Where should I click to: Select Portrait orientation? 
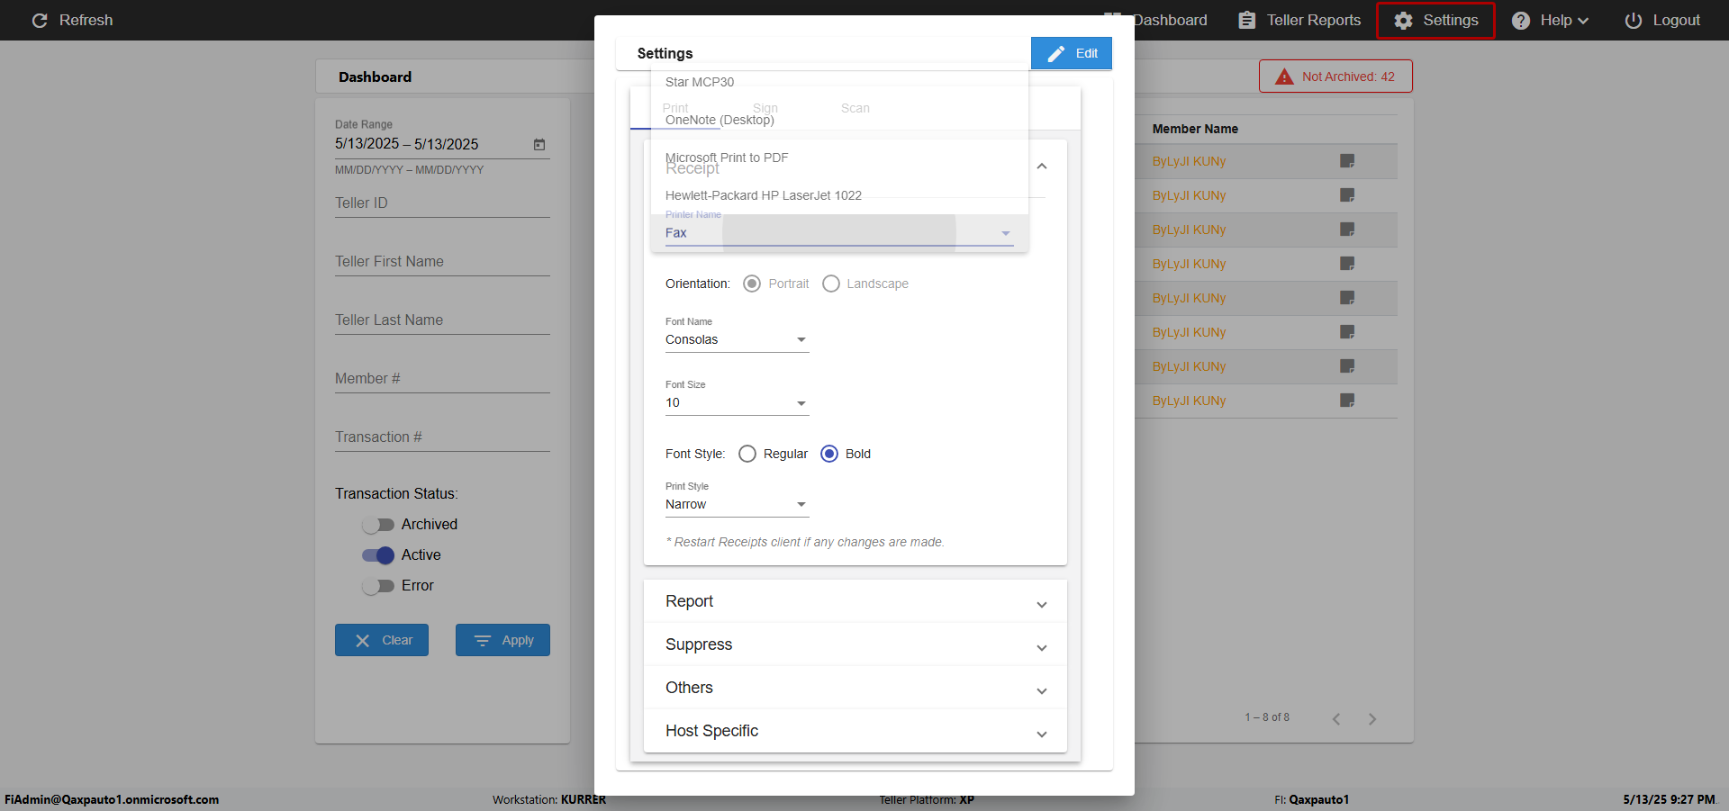(x=752, y=284)
